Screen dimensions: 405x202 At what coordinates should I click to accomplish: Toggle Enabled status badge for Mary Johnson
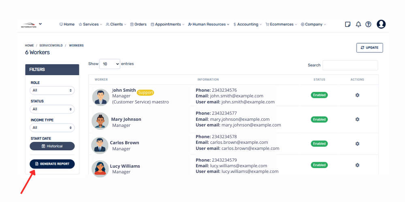319,120
